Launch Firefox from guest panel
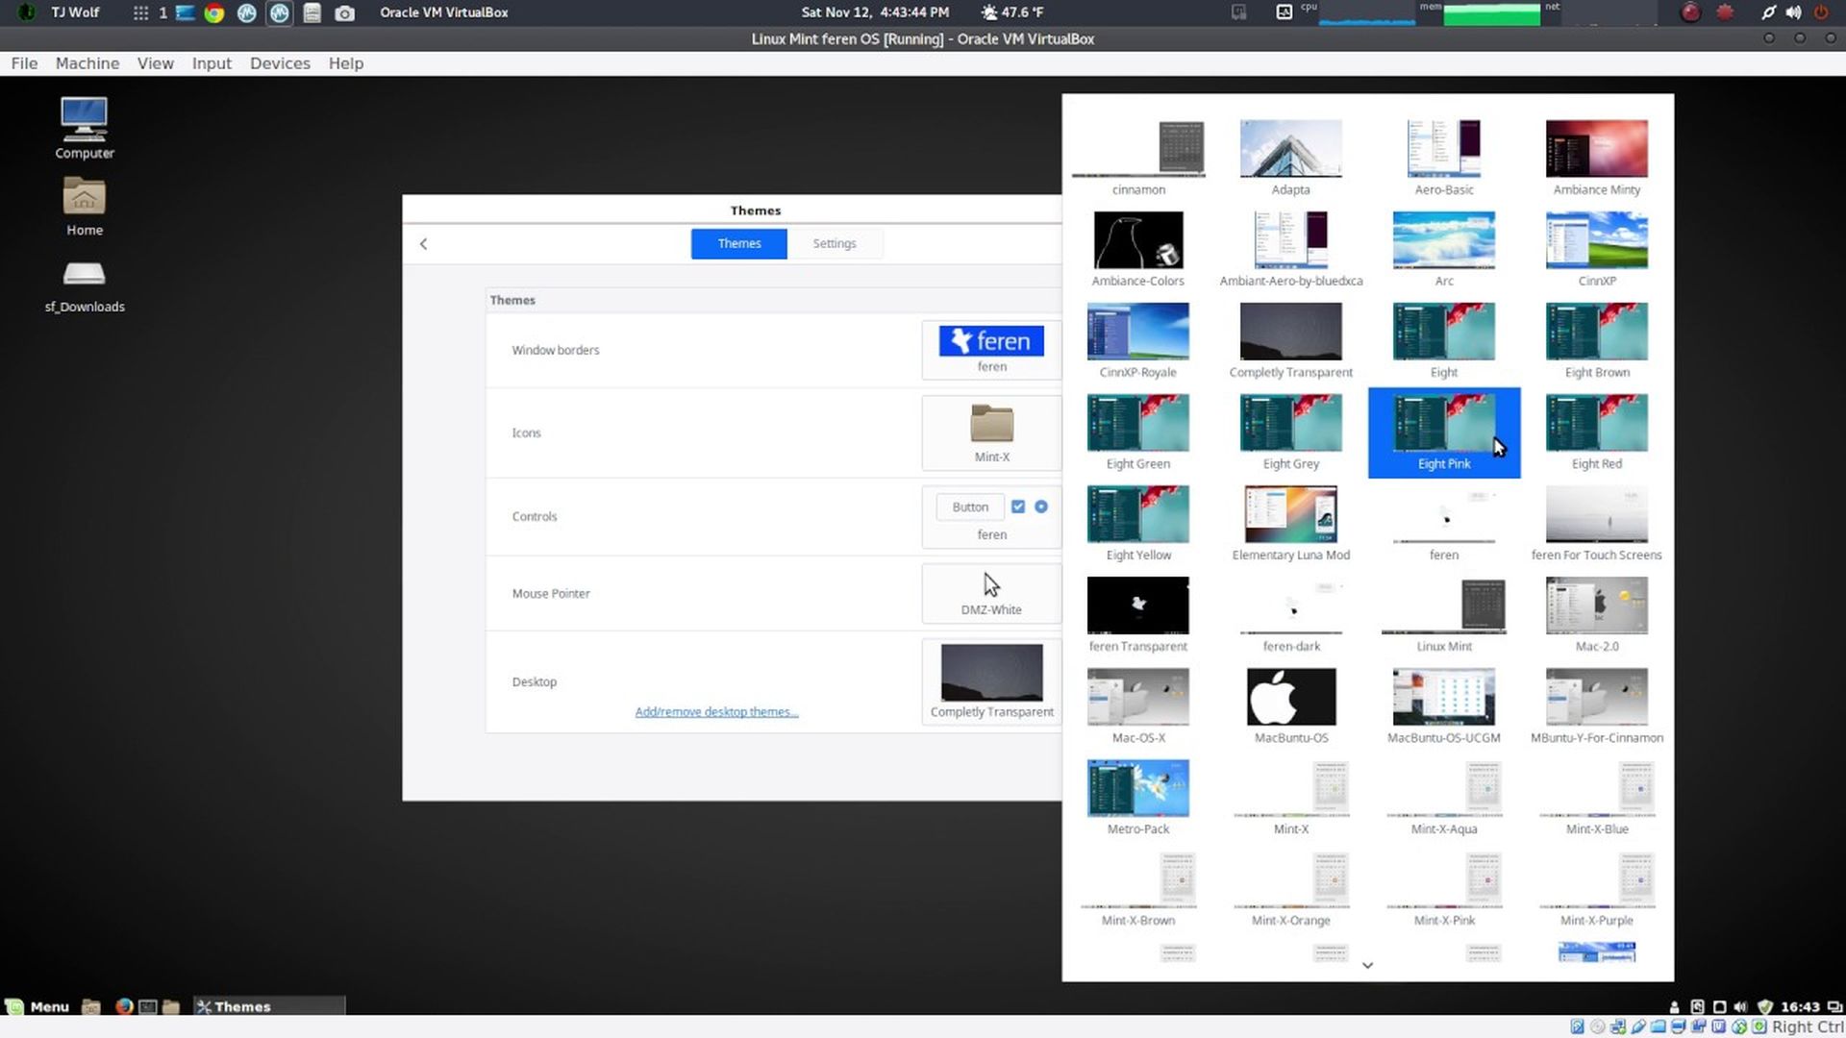Image resolution: width=1846 pixels, height=1038 pixels. pos(124,1006)
